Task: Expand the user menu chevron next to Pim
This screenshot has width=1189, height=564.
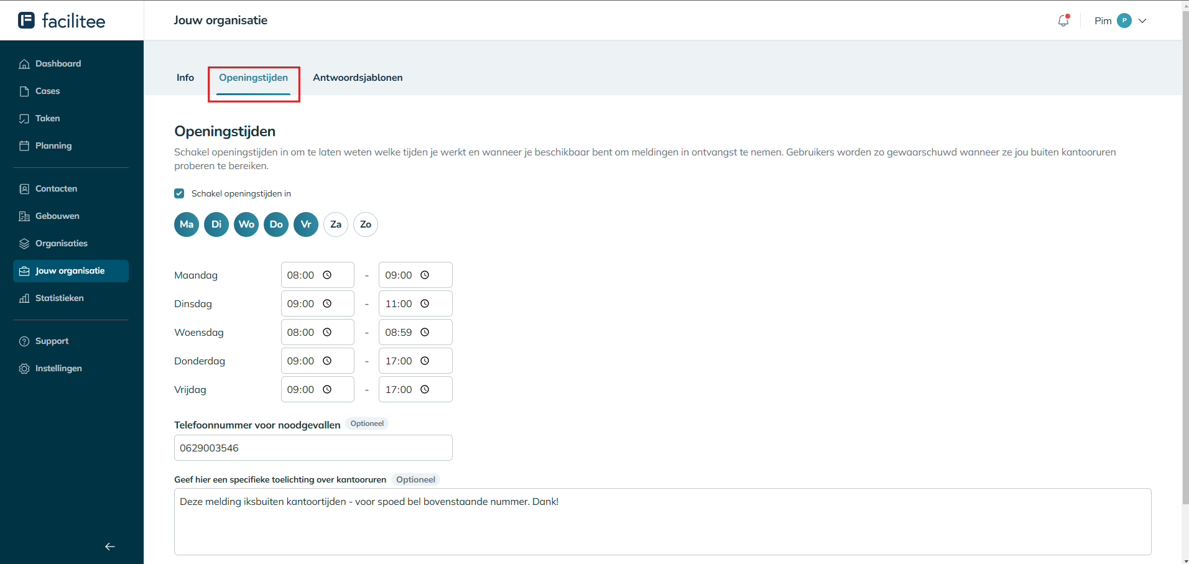Action: [1142, 21]
